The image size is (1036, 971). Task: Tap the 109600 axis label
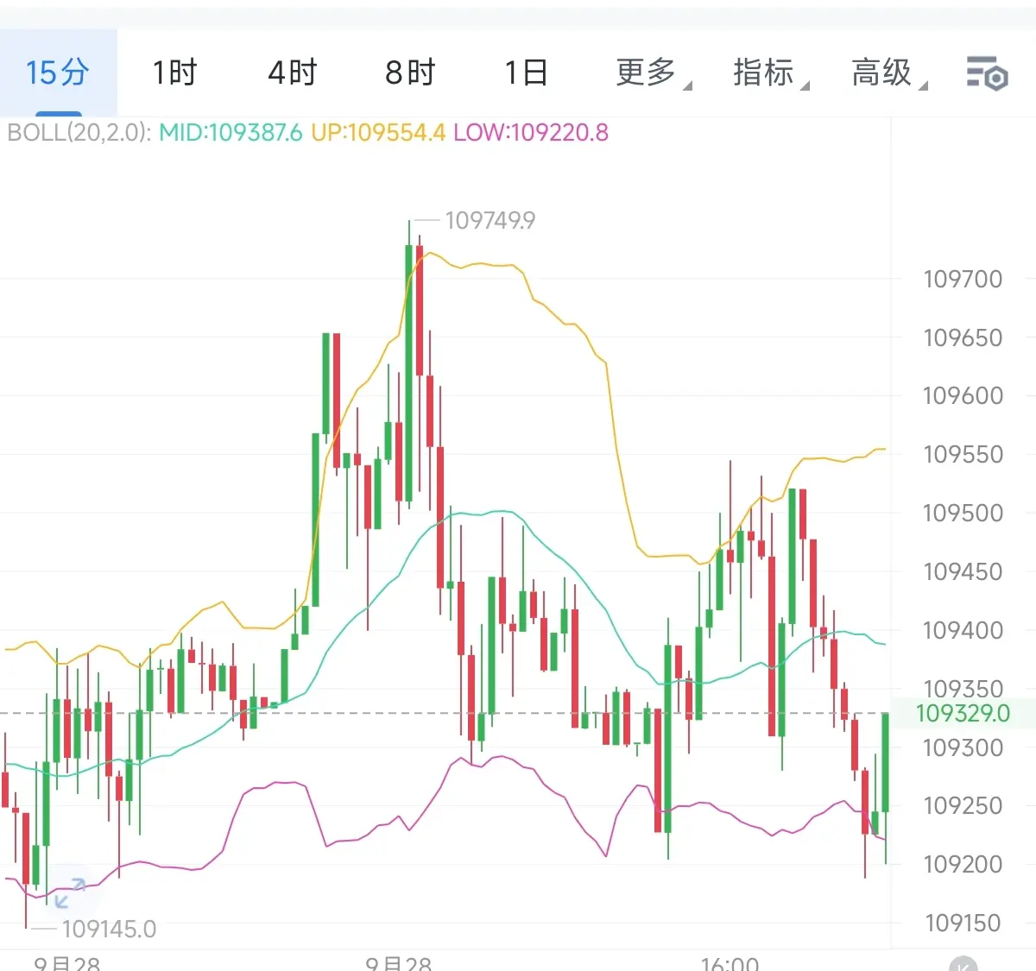pyautogui.click(x=963, y=395)
